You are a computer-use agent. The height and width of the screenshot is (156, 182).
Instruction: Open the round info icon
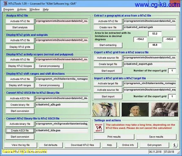click(x=175, y=145)
